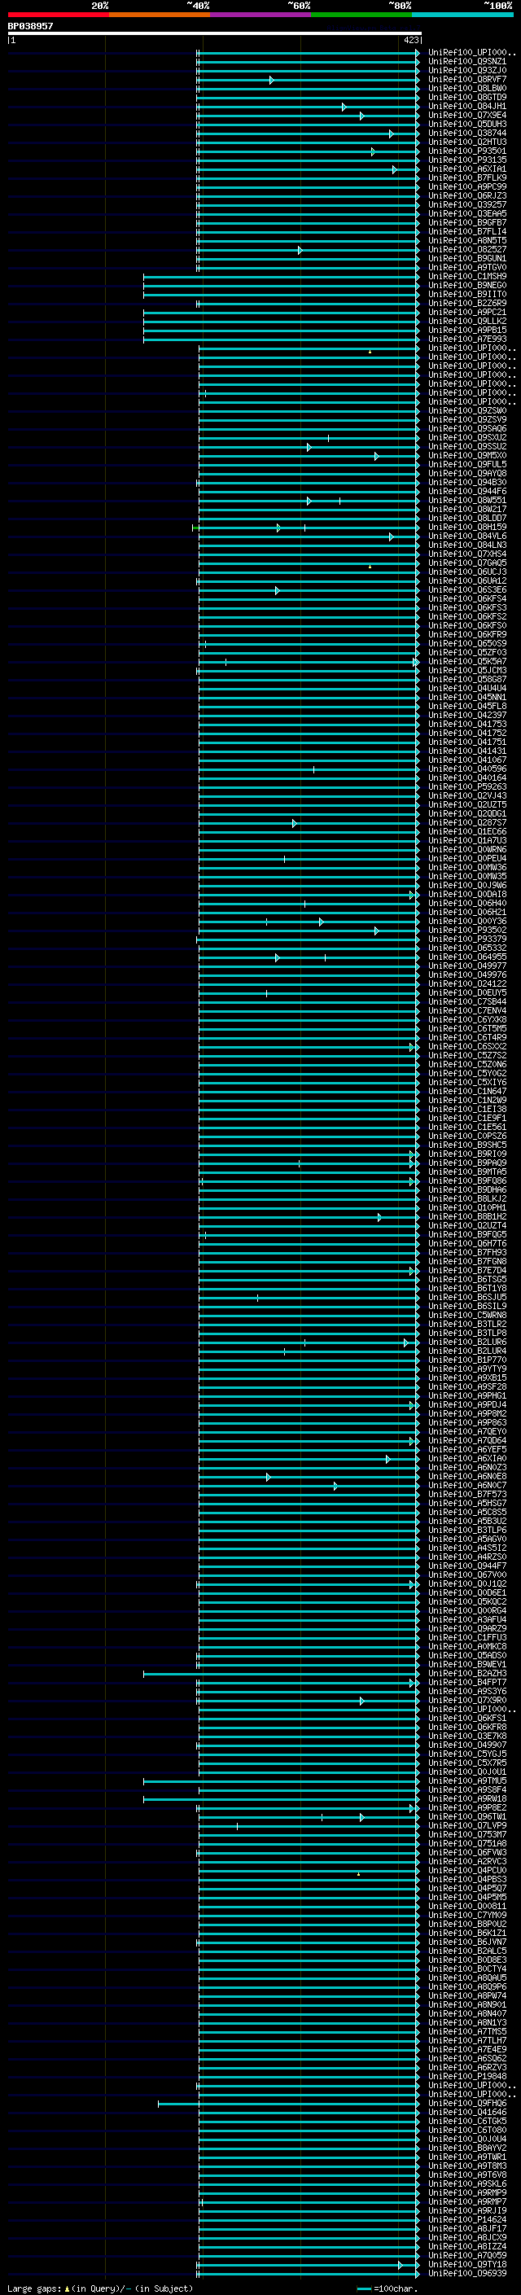
Task: Click hit label UniRef100_A9RW18
Action: click(x=467, y=1800)
